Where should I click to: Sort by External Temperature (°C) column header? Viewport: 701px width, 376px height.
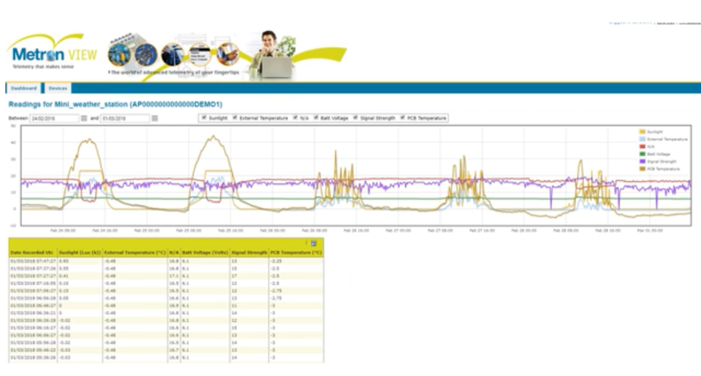[135, 252]
